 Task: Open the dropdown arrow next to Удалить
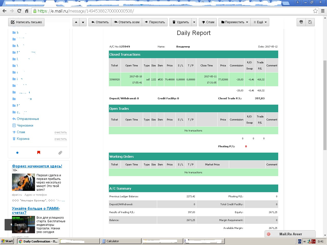(194, 22)
